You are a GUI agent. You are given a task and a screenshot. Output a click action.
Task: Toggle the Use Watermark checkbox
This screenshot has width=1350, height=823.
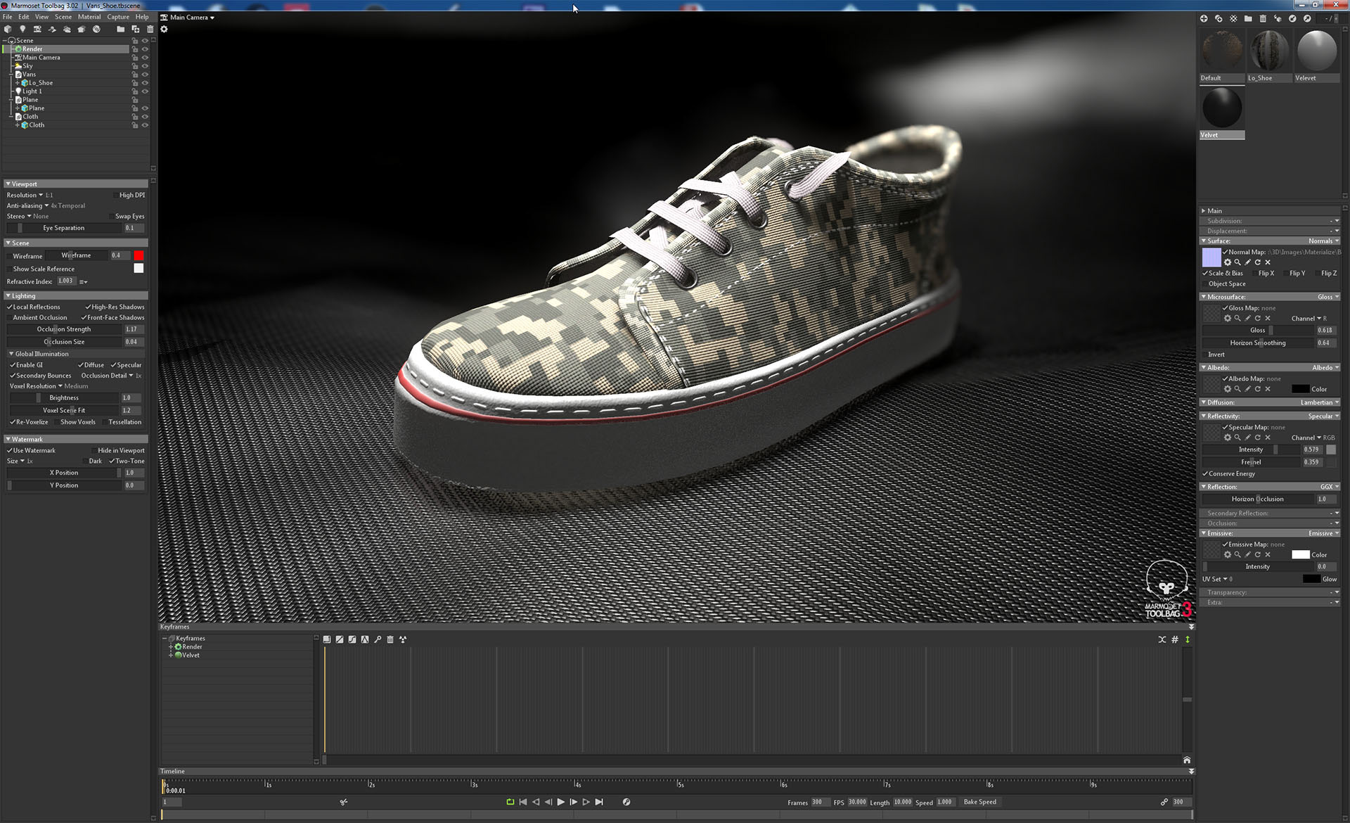pos(10,451)
